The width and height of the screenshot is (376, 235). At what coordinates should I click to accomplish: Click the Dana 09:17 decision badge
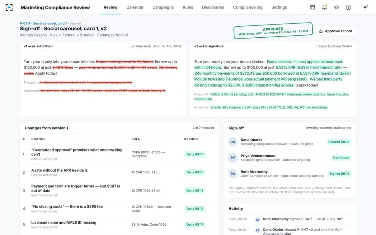pos(195,224)
